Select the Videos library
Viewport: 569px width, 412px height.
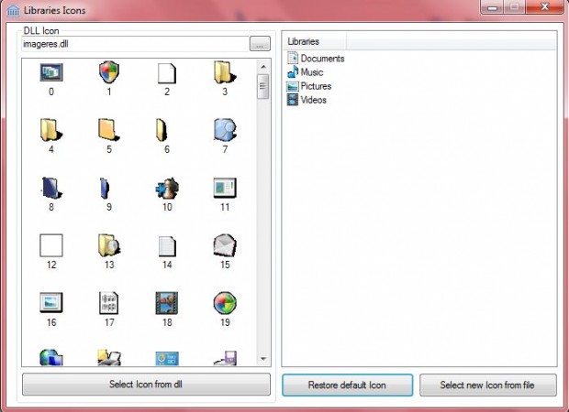tap(307, 100)
